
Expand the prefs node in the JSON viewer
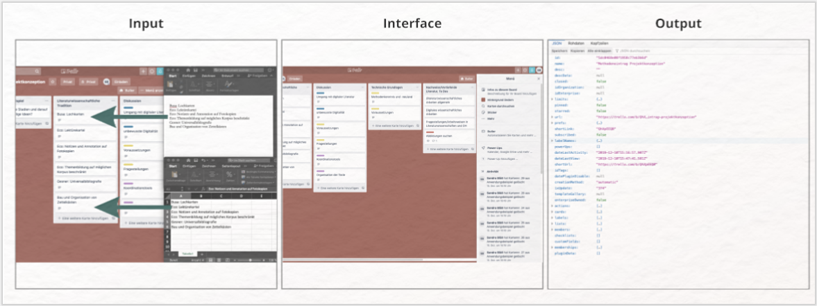(553, 123)
